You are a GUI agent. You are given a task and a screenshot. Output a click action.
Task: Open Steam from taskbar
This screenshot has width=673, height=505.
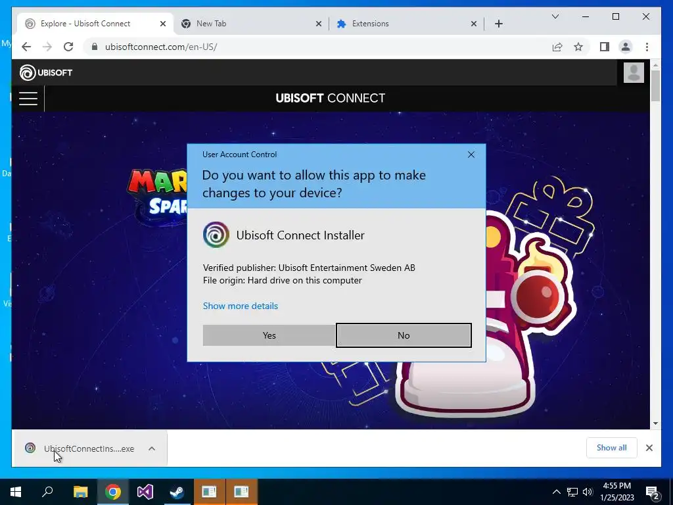click(177, 492)
